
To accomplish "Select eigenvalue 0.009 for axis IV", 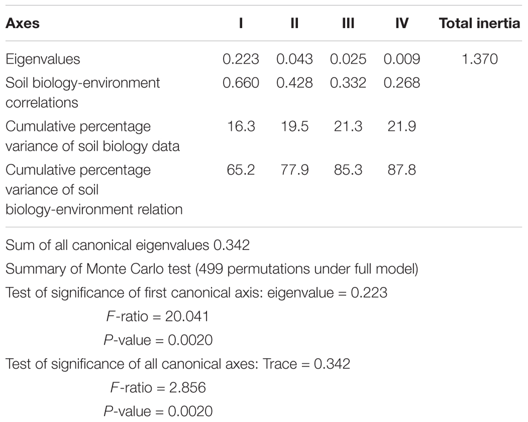I will click(401, 59).
